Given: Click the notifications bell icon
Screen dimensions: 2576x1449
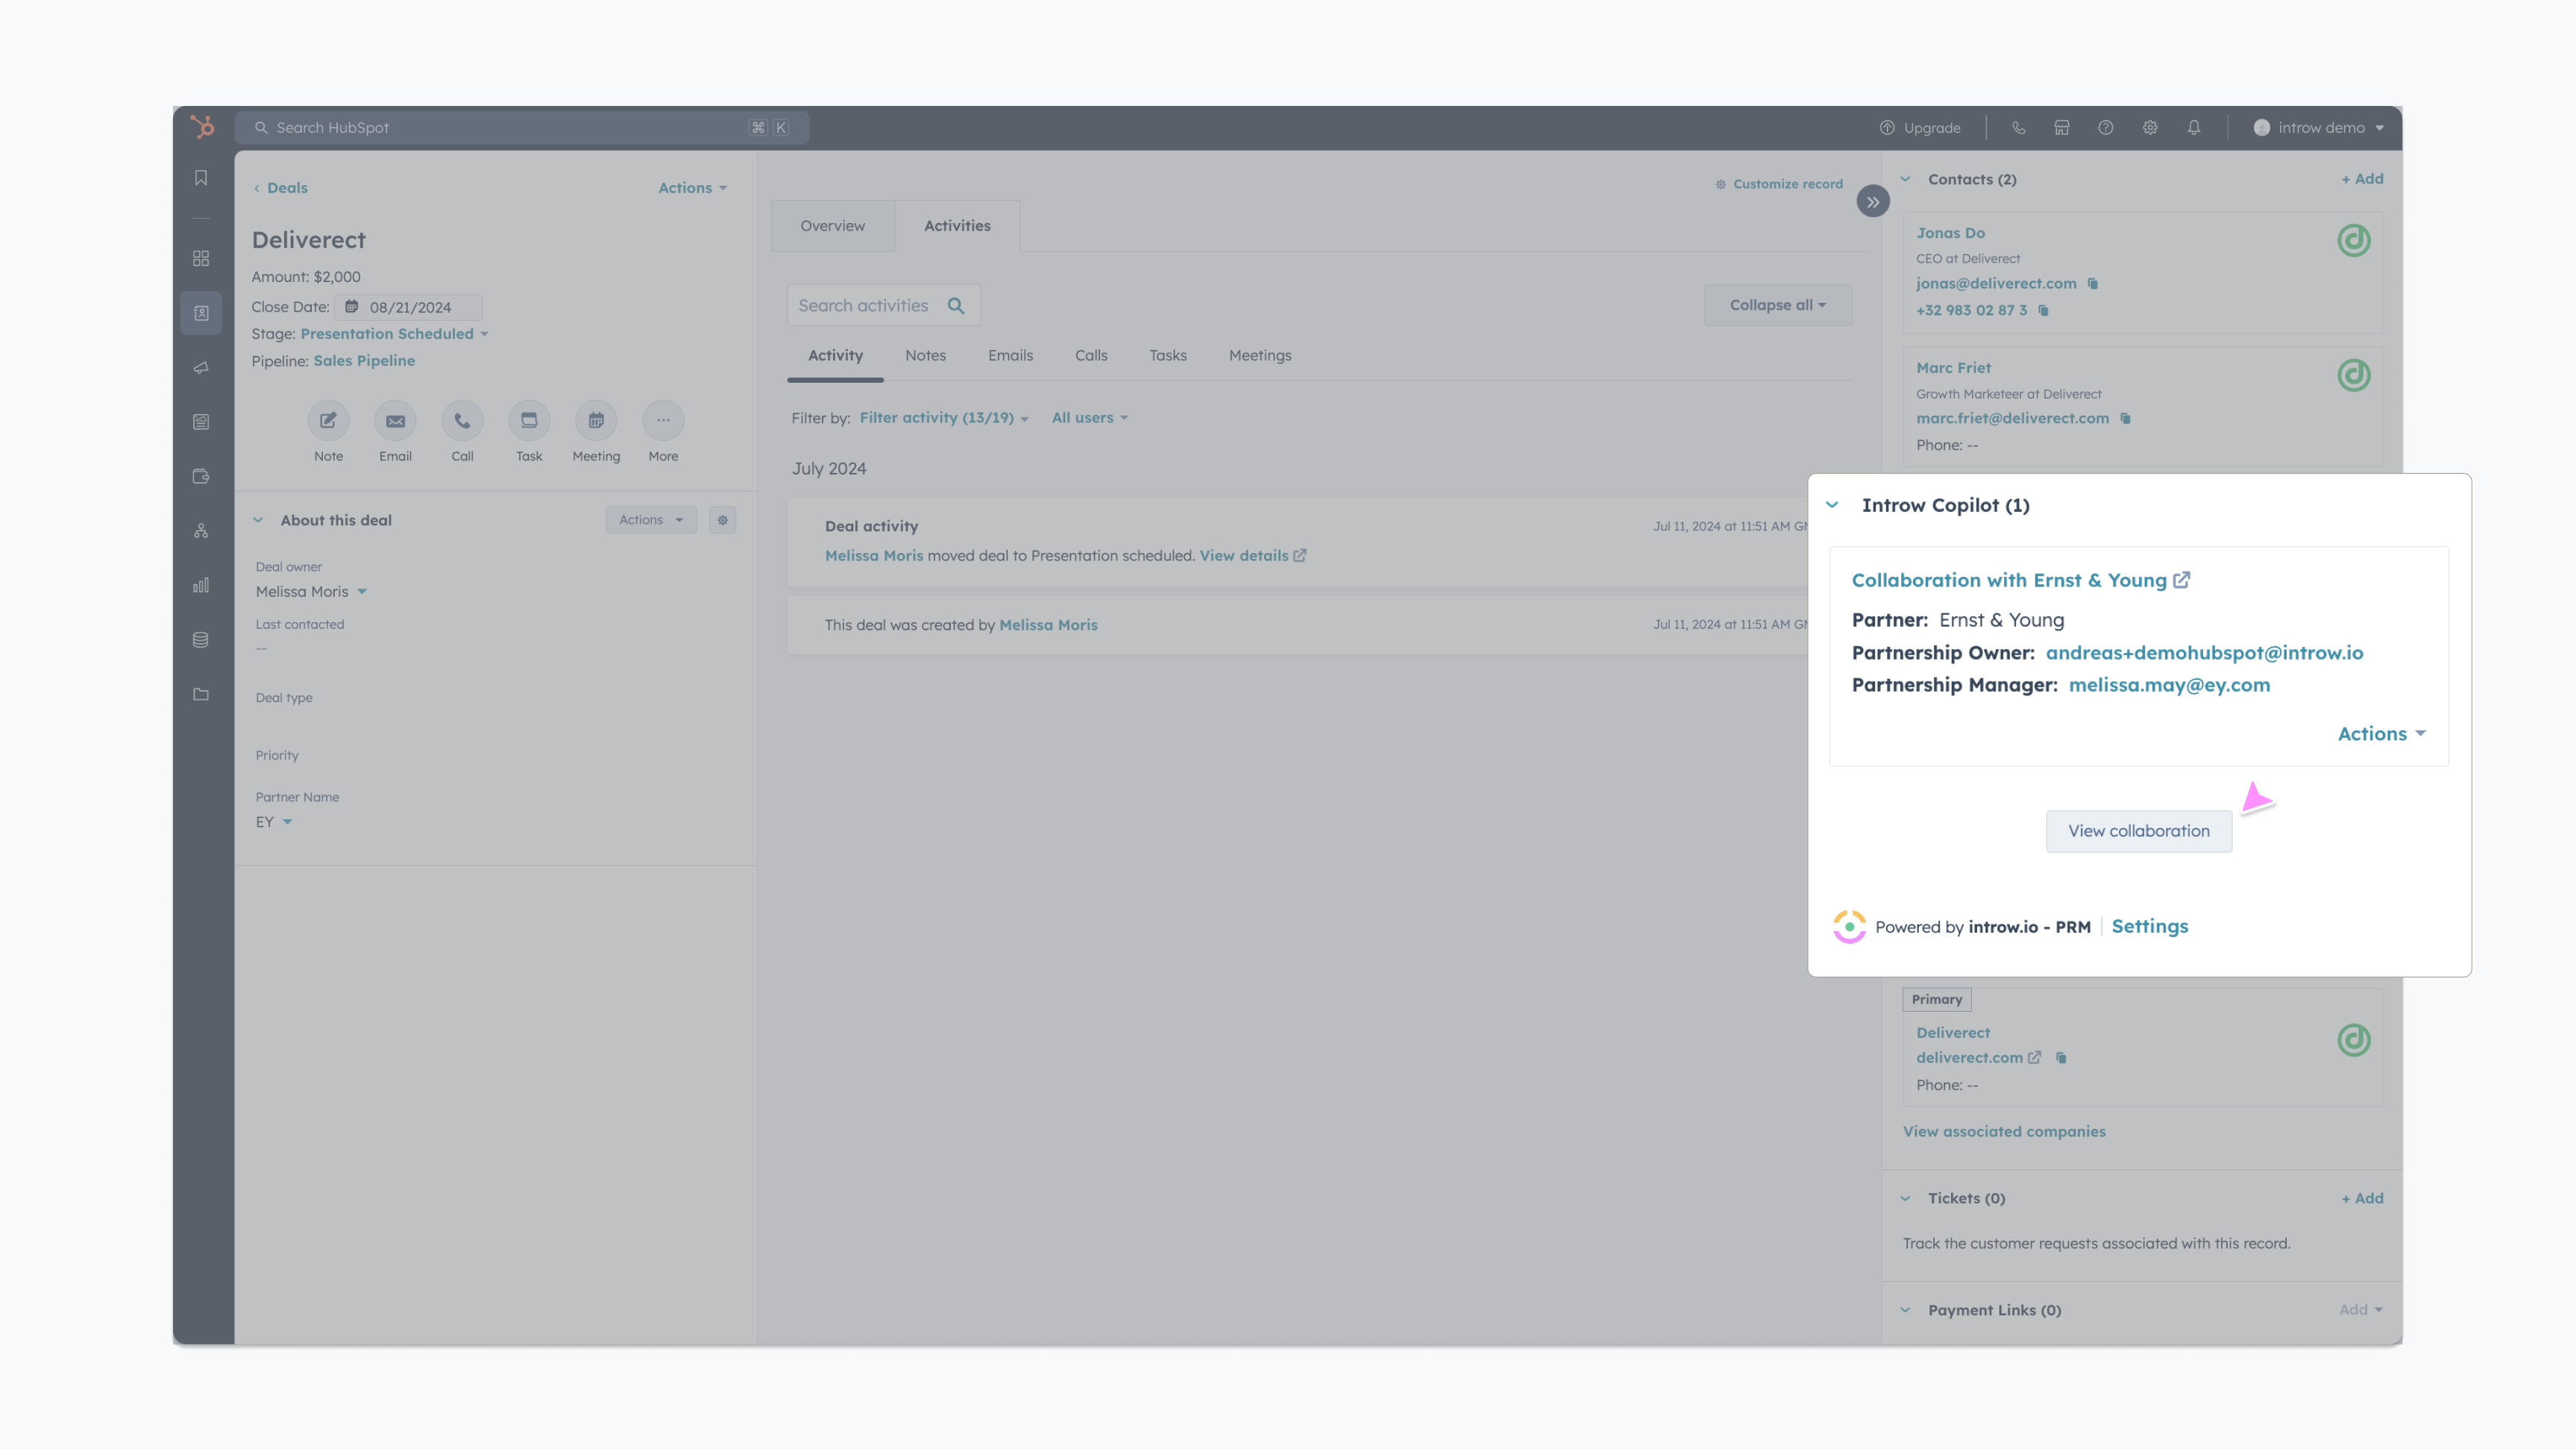Looking at the screenshot, I should (2193, 128).
